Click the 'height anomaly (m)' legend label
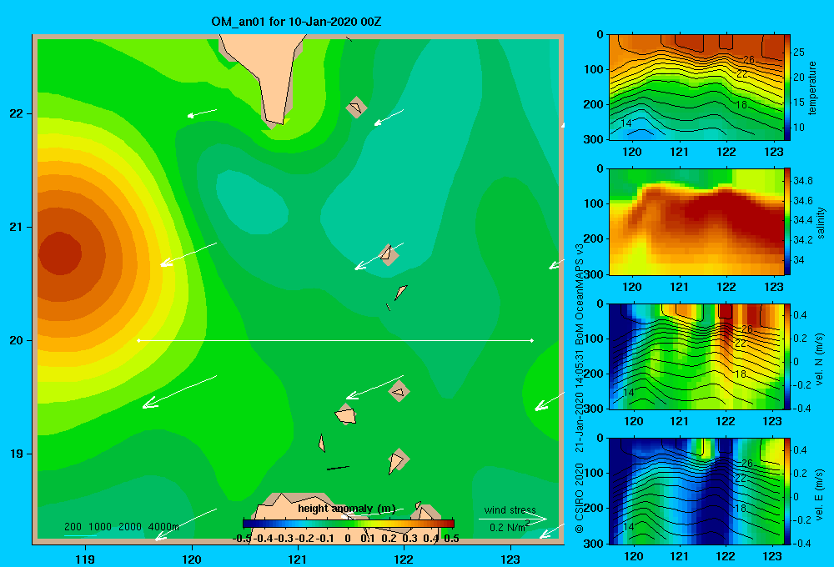The height and width of the screenshot is (567, 834). (347, 509)
